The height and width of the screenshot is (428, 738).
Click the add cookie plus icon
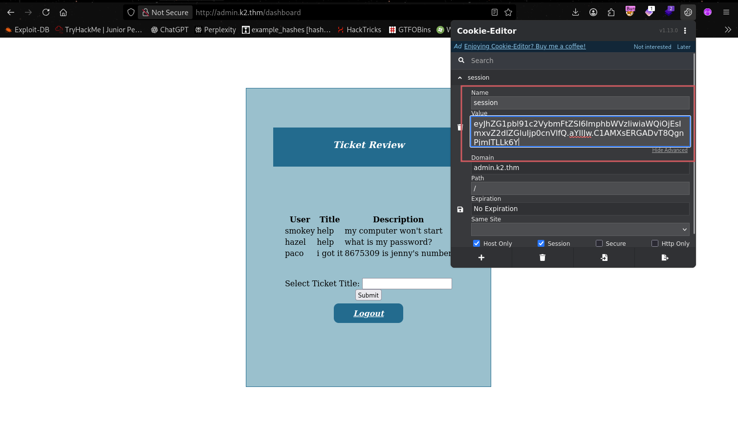(x=481, y=257)
